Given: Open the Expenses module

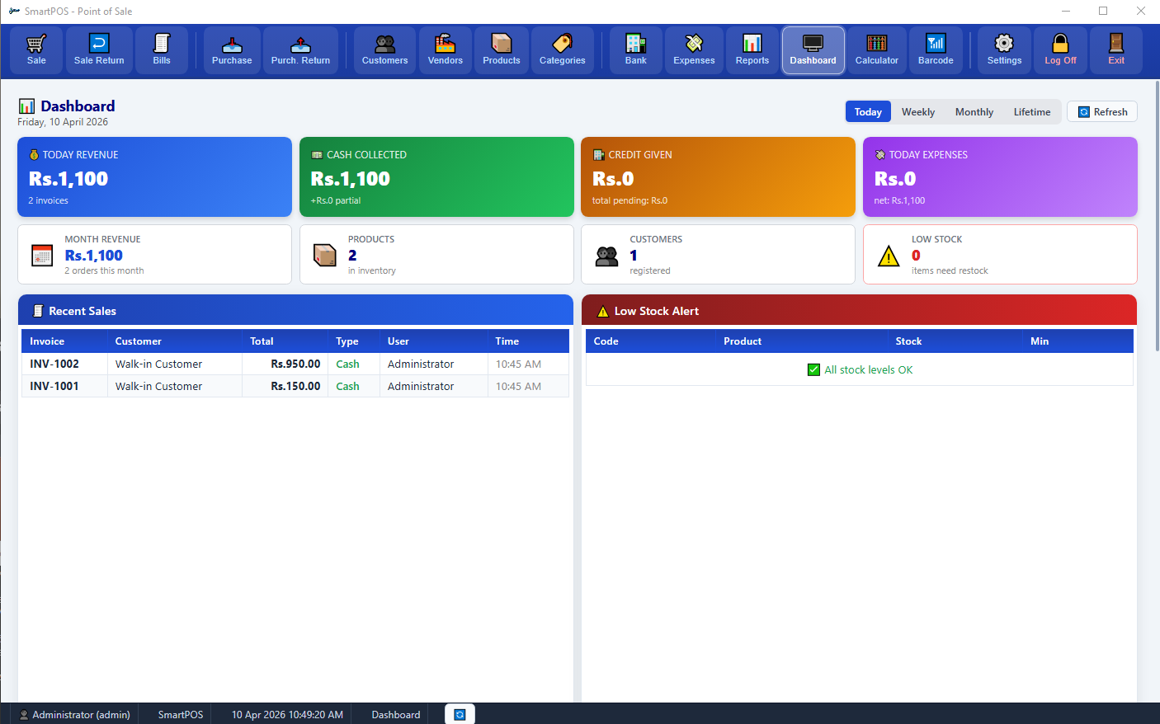Looking at the screenshot, I should (694, 49).
